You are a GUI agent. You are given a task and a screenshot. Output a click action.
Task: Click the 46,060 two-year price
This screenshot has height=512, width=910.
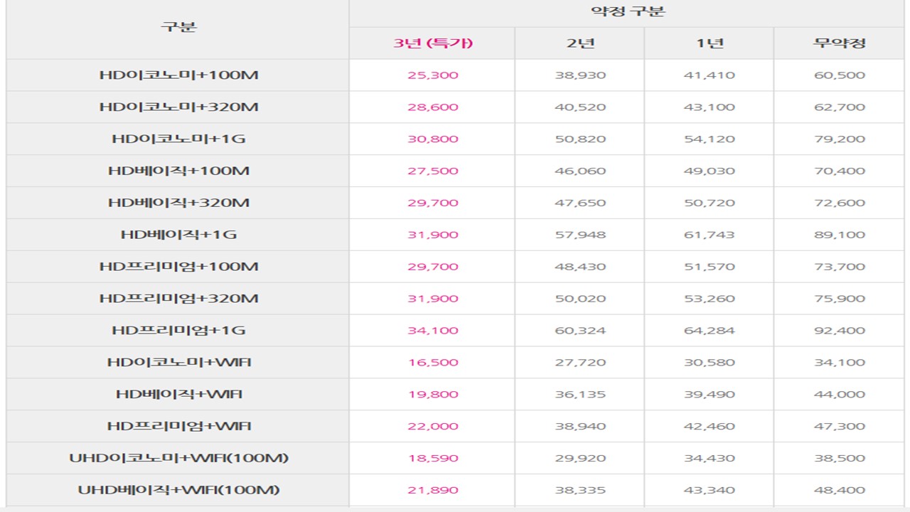(x=580, y=171)
